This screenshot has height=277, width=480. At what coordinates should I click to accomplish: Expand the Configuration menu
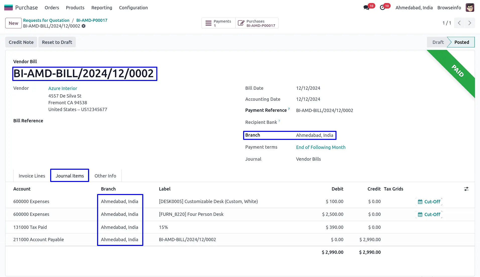coord(133,8)
